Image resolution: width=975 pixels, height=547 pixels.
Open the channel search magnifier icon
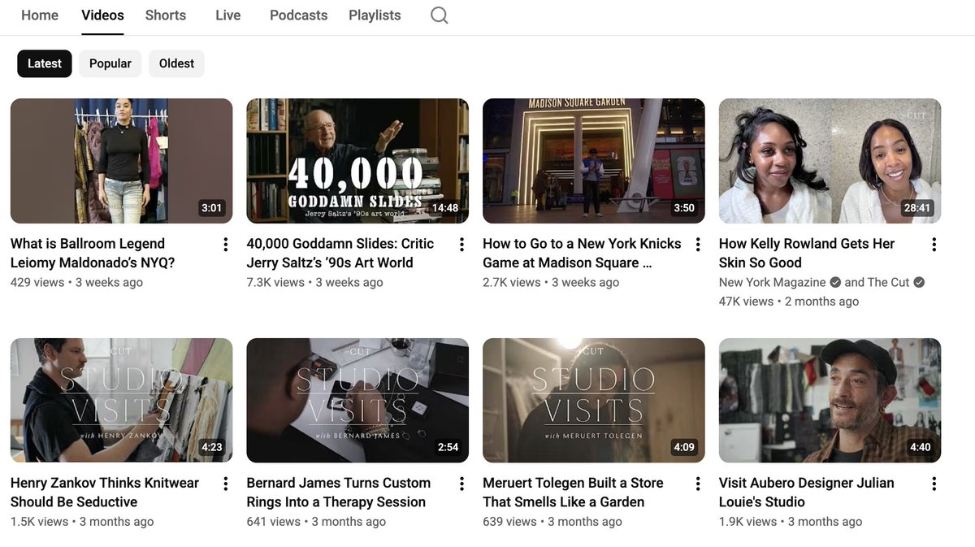point(440,15)
